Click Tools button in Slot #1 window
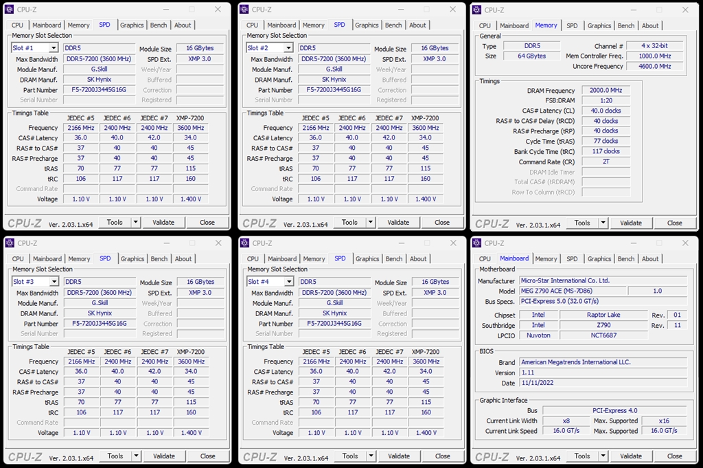 click(115, 222)
